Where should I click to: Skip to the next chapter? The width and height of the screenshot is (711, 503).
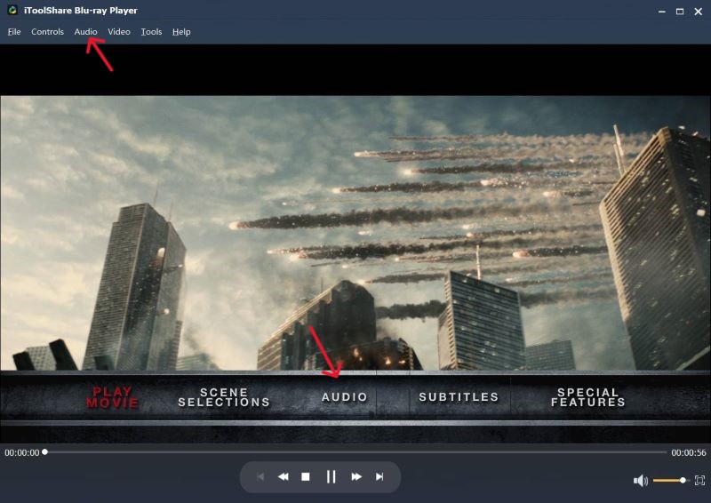pyautogui.click(x=379, y=476)
